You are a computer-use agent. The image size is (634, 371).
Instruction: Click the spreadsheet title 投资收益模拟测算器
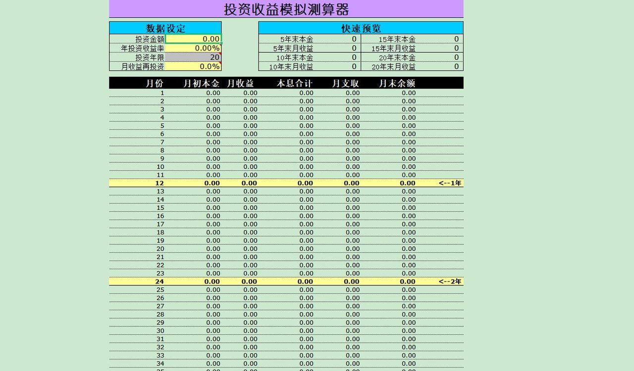[286, 8]
